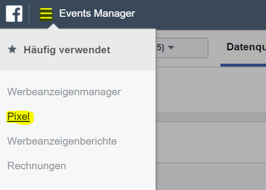Click the empty area below Rechnungen in the menu
The width and height of the screenshot is (266, 190).
(78, 182)
